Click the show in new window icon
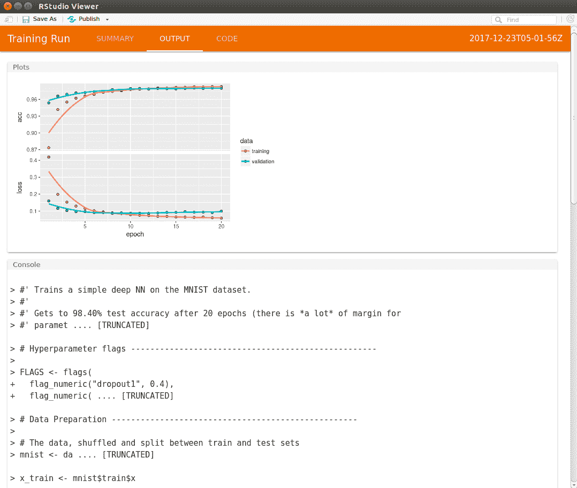 [x=9, y=19]
